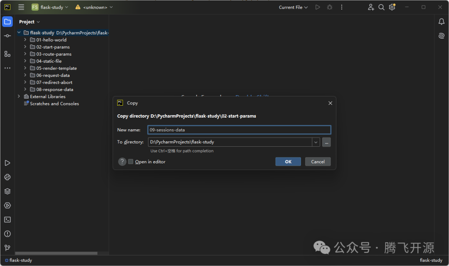
Task: Click the PyCharm logo icon
Action: pos(7,7)
